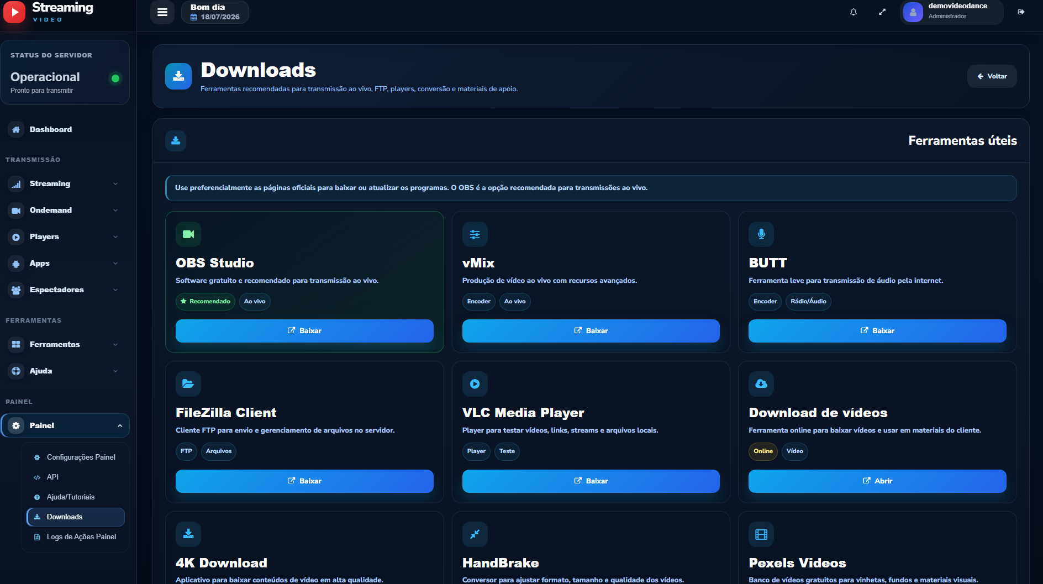Click the 'Operacional' server status text
This screenshot has width=1043, height=584.
(45, 77)
